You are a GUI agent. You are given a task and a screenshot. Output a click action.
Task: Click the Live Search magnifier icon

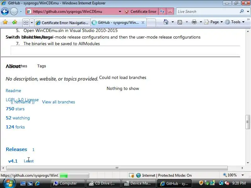point(242,11)
